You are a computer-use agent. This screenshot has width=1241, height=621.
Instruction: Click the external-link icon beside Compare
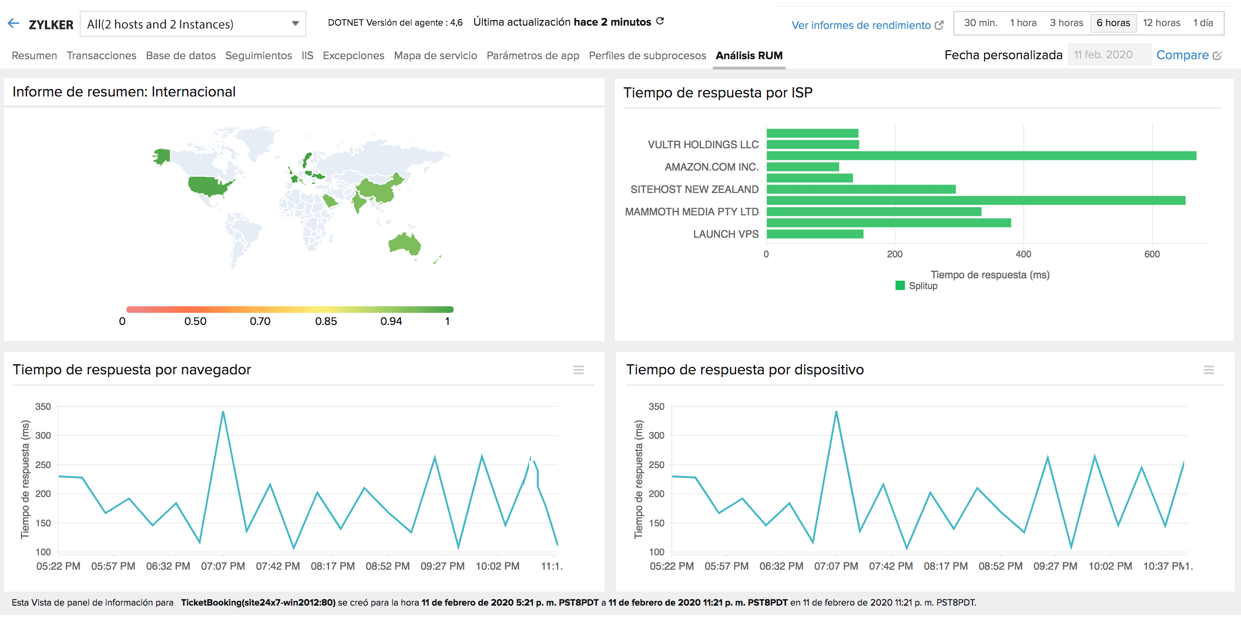click(1217, 56)
